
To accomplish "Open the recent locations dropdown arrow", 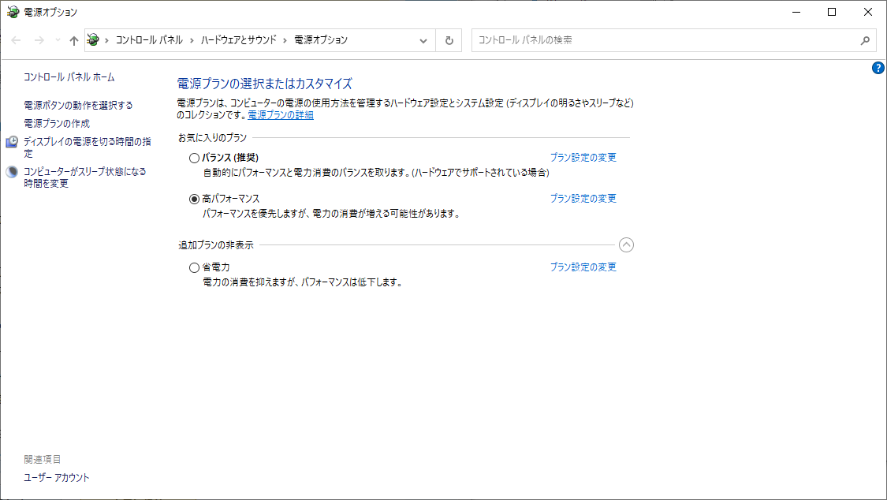I will point(58,40).
